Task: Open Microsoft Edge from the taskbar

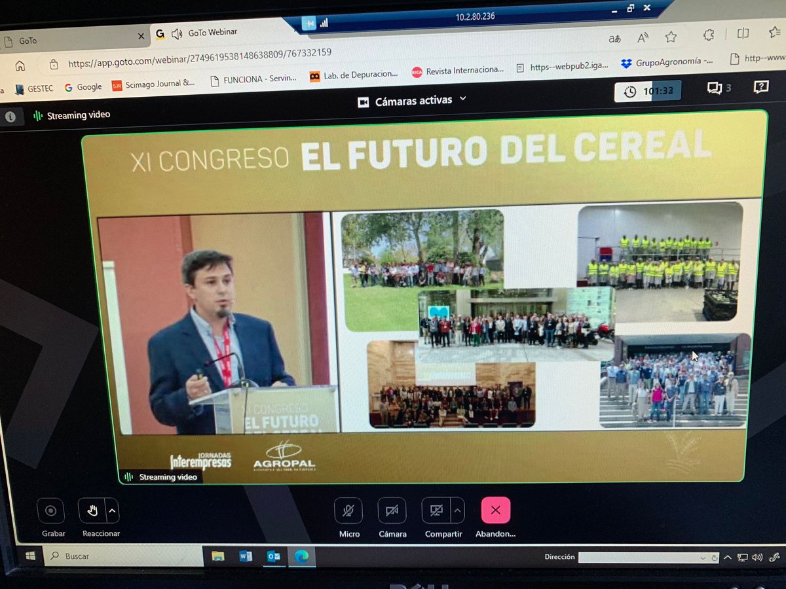Action: click(x=301, y=556)
